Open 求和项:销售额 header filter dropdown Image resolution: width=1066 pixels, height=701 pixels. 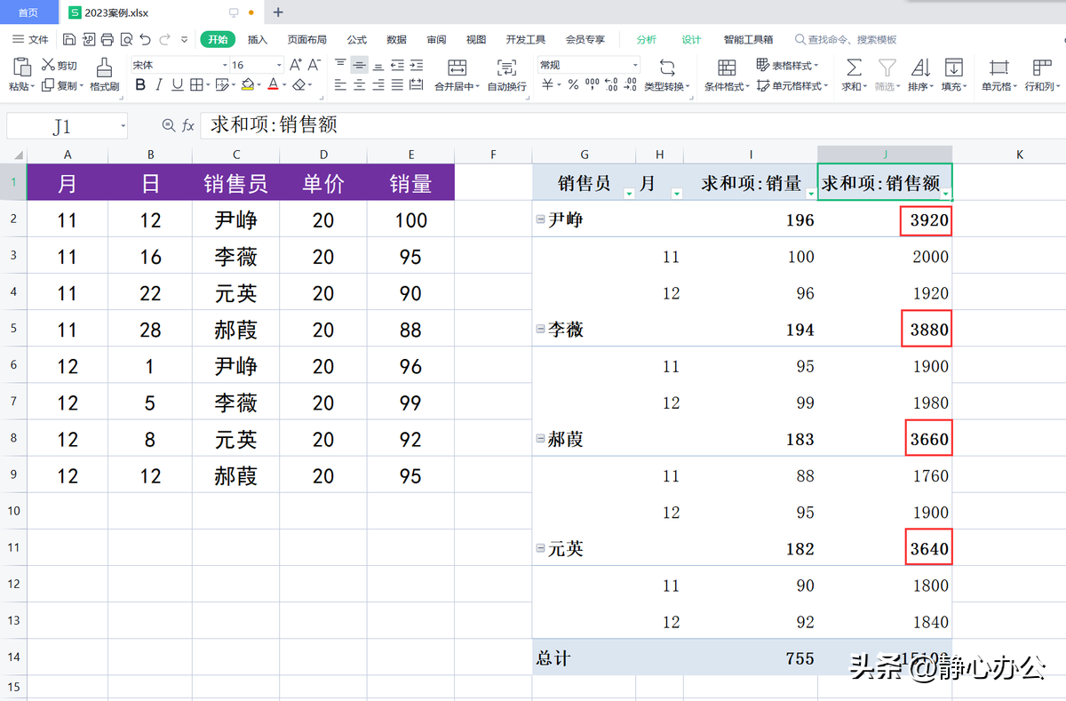(x=946, y=193)
